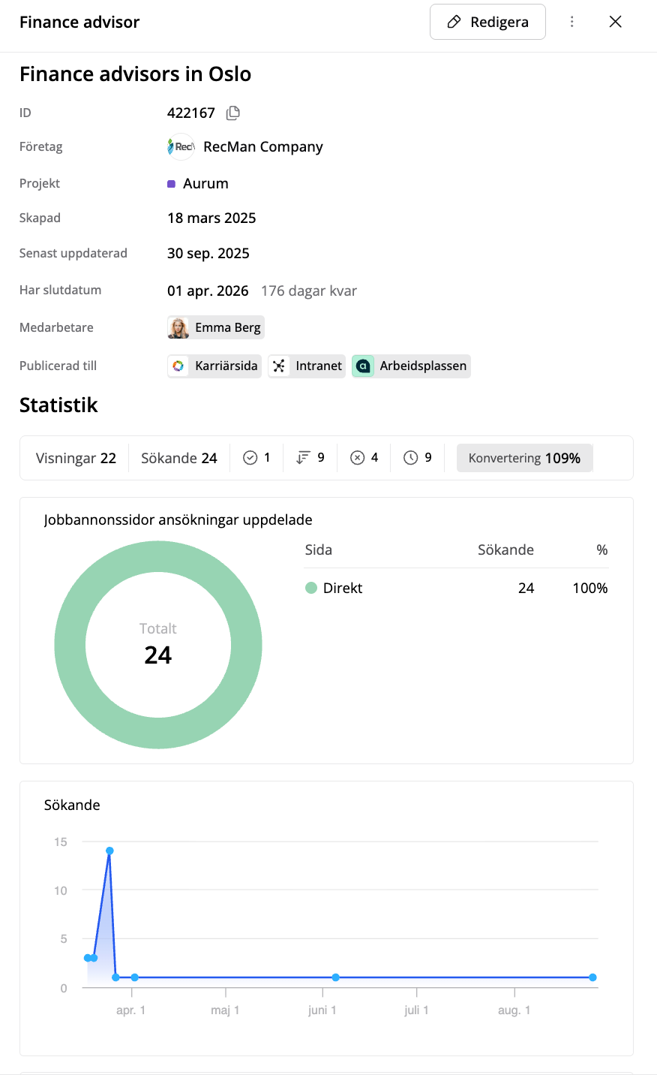Select the Visningar 22 statistic

(x=76, y=458)
